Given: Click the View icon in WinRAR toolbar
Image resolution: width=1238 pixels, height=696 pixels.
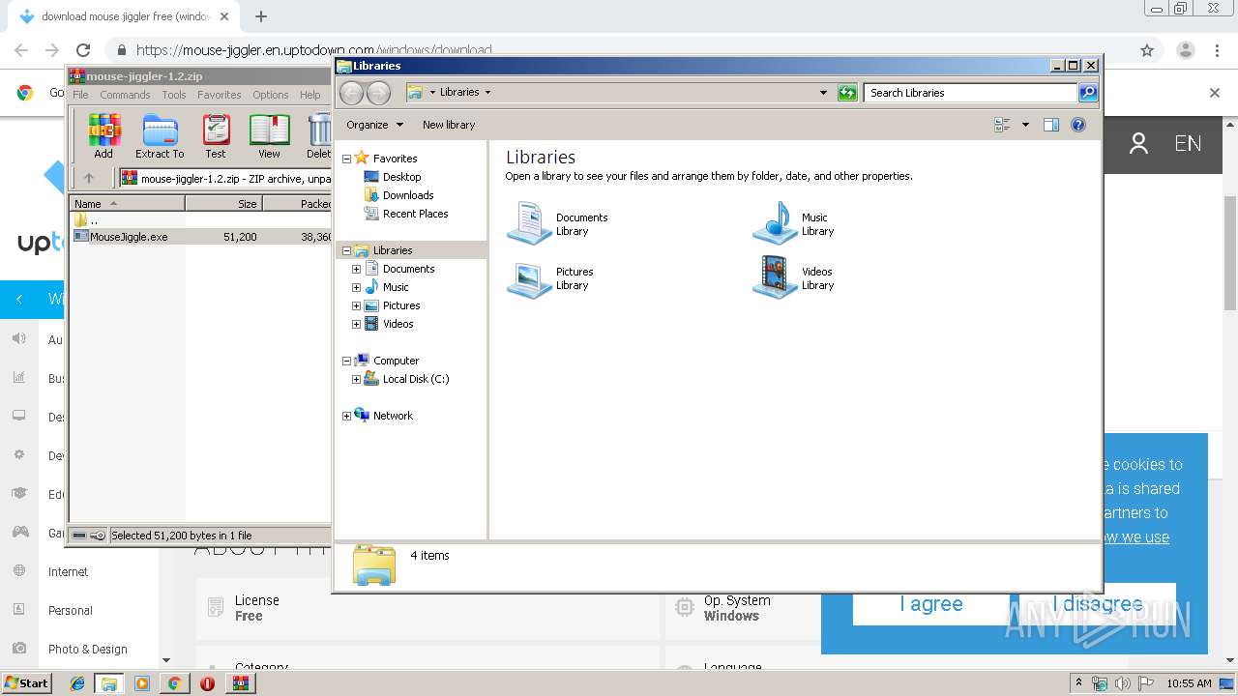Looking at the screenshot, I should click(269, 135).
